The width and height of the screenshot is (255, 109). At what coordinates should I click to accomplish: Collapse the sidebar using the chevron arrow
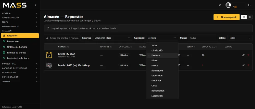pos(35,5)
